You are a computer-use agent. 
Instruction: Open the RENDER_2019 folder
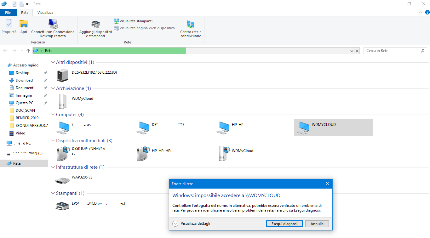coord(27,118)
